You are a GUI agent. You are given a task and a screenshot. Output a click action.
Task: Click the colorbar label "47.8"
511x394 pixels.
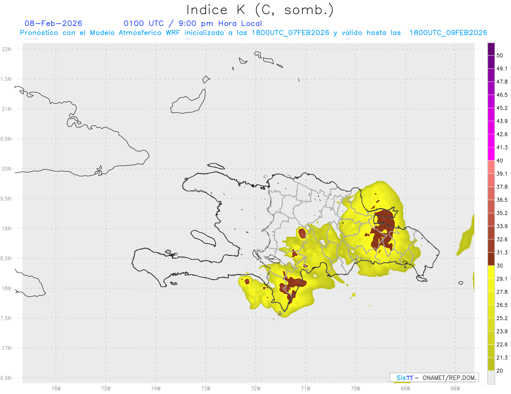[x=502, y=82]
